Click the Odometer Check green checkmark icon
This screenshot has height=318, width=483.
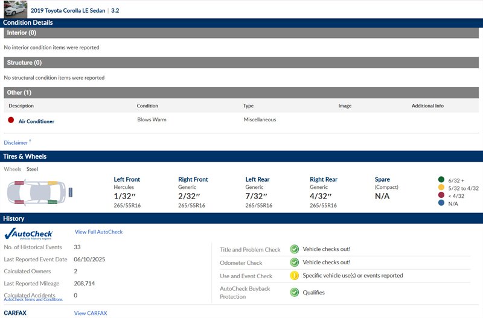294,262
